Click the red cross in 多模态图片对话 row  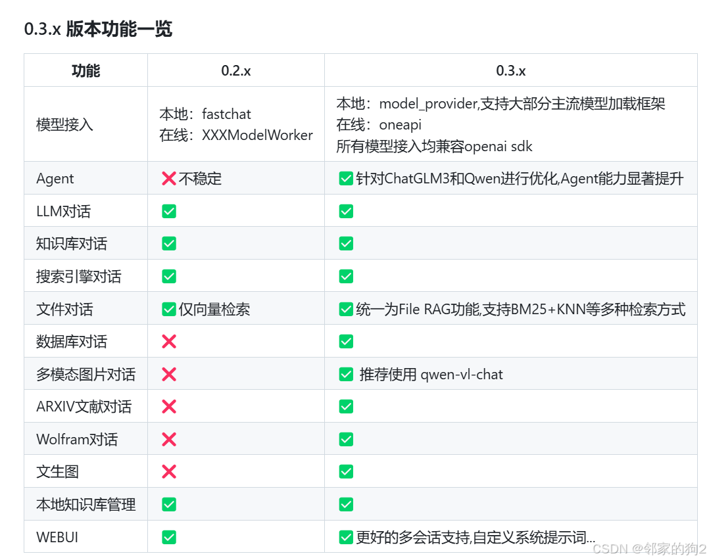169,374
